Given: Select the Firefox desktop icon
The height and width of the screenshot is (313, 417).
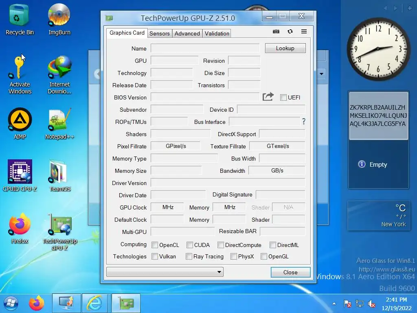Looking at the screenshot, I should pyautogui.click(x=20, y=228).
